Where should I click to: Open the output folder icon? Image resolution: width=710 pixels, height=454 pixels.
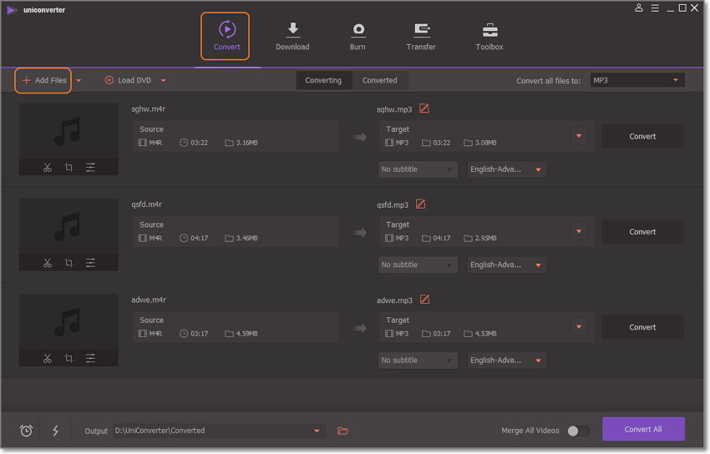point(342,431)
